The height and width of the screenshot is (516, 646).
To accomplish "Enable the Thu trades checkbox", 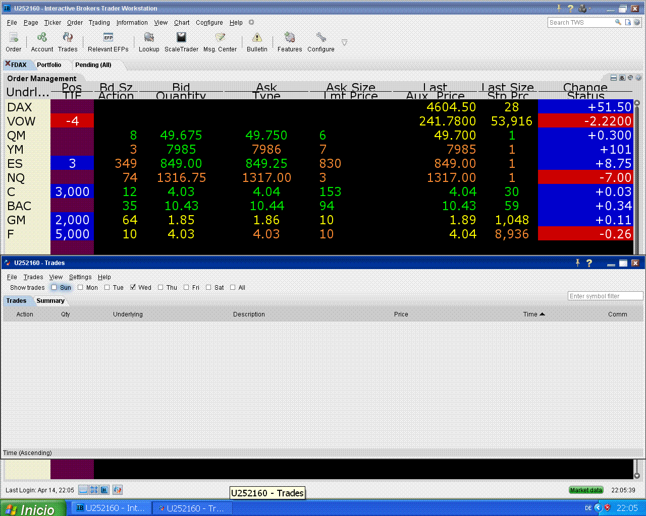I will tap(160, 287).
